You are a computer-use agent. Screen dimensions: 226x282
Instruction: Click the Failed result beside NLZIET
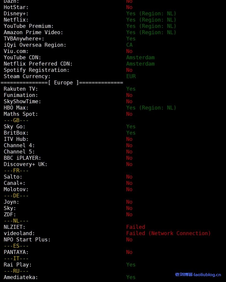click(x=136, y=227)
